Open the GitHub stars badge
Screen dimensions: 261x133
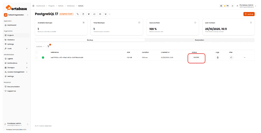[225, 6]
